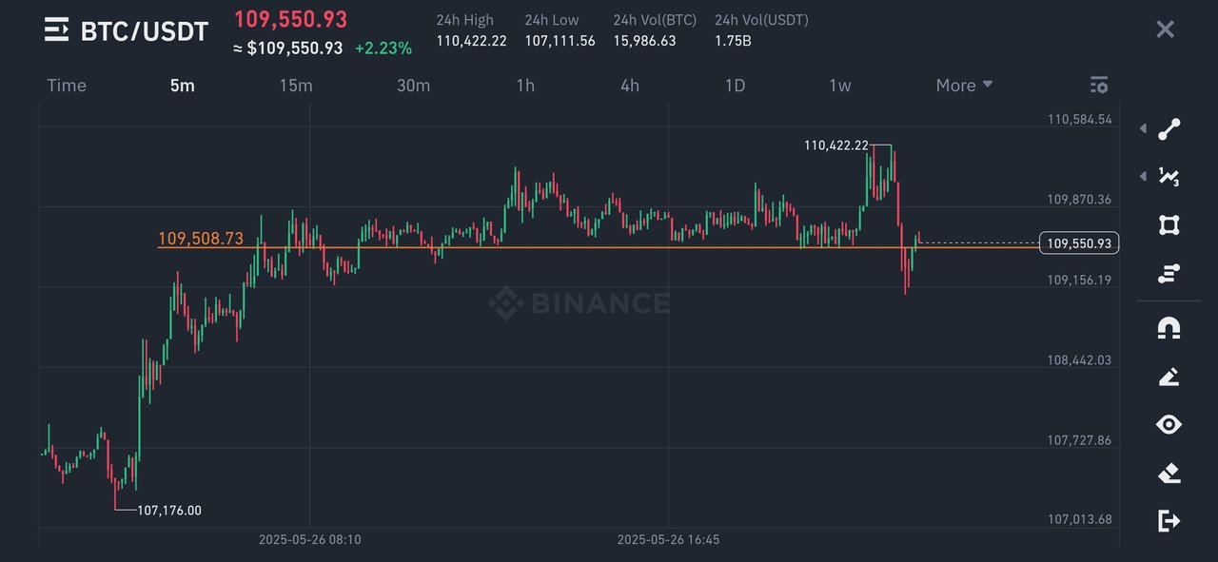Expand the trend line tool options arrow
Viewport: 1218px width, 562px height.
[1143, 129]
